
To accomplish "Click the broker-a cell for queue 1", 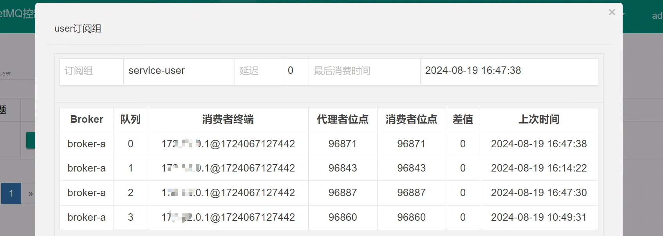I will coord(87,168).
